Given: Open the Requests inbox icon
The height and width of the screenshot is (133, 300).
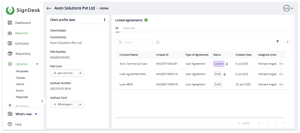Looking at the screenshot, I should coord(10,33).
